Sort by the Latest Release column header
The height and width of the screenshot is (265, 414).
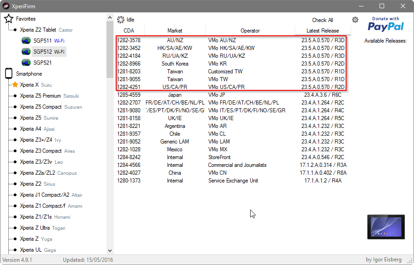[x=323, y=31]
